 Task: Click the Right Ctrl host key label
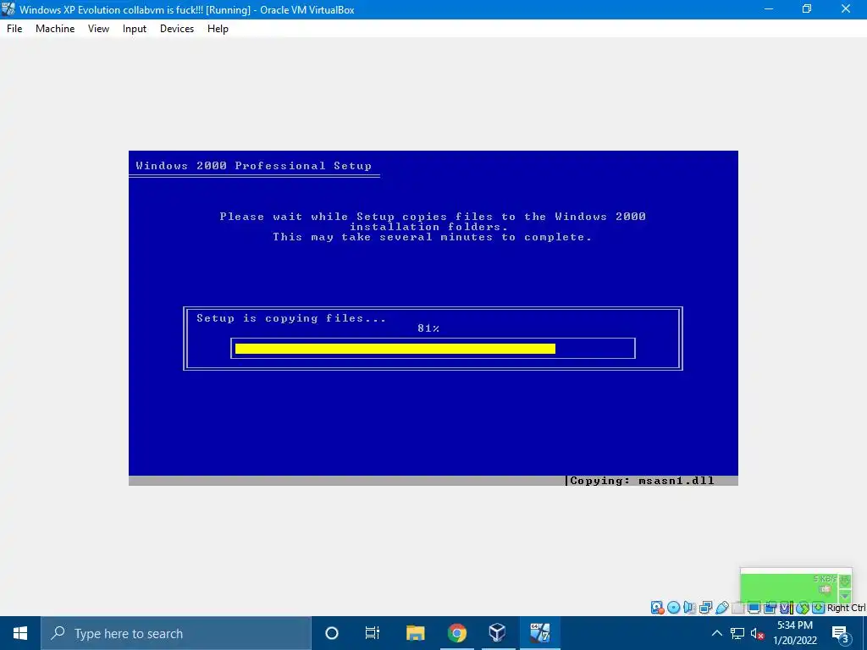pos(846,608)
